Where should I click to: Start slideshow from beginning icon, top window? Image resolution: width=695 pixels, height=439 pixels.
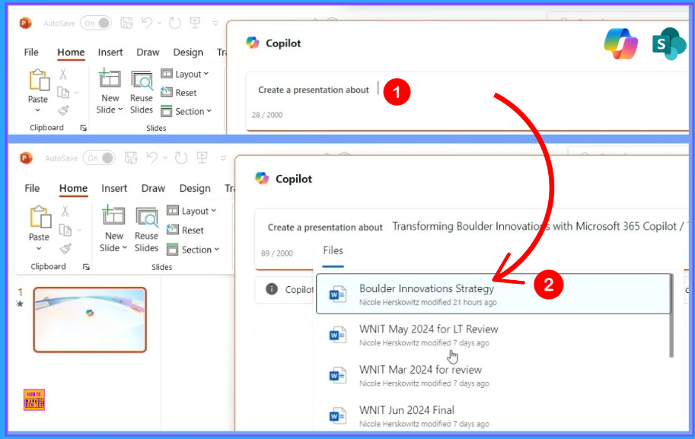pyautogui.click(x=195, y=23)
